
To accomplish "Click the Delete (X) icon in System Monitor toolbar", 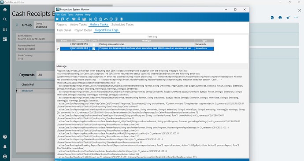I will pyautogui.click(x=57, y=19).
